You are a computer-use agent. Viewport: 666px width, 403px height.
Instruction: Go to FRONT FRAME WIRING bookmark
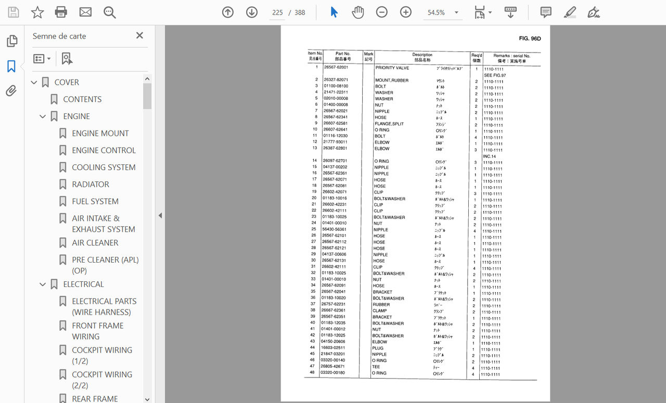[x=98, y=331]
